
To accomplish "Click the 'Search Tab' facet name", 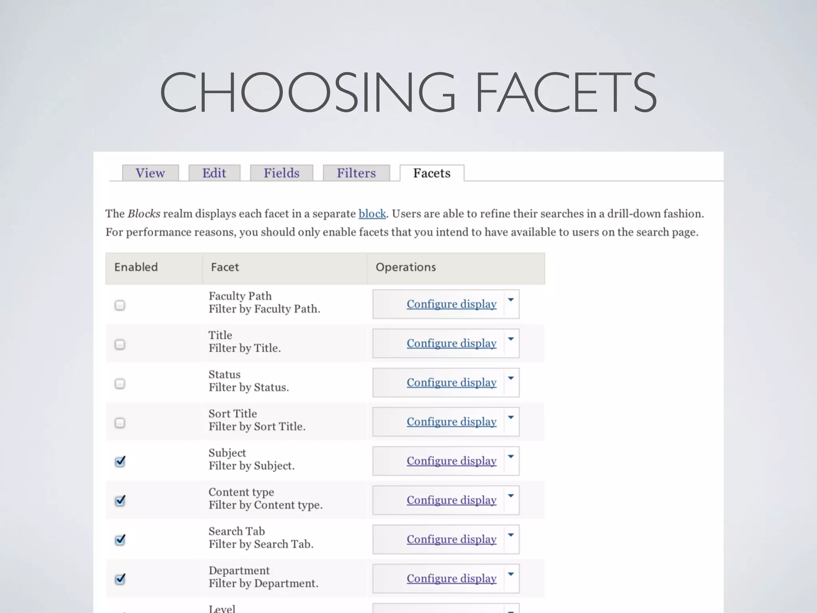I will tap(237, 531).
